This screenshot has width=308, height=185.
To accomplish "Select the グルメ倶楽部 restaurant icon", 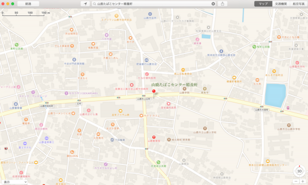I will pos(72,46).
